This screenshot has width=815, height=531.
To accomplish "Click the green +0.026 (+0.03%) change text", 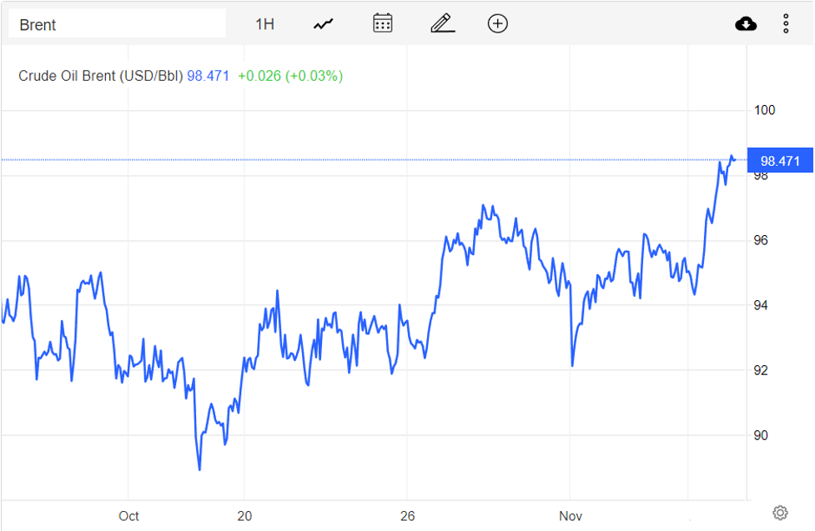I will coord(290,76).
